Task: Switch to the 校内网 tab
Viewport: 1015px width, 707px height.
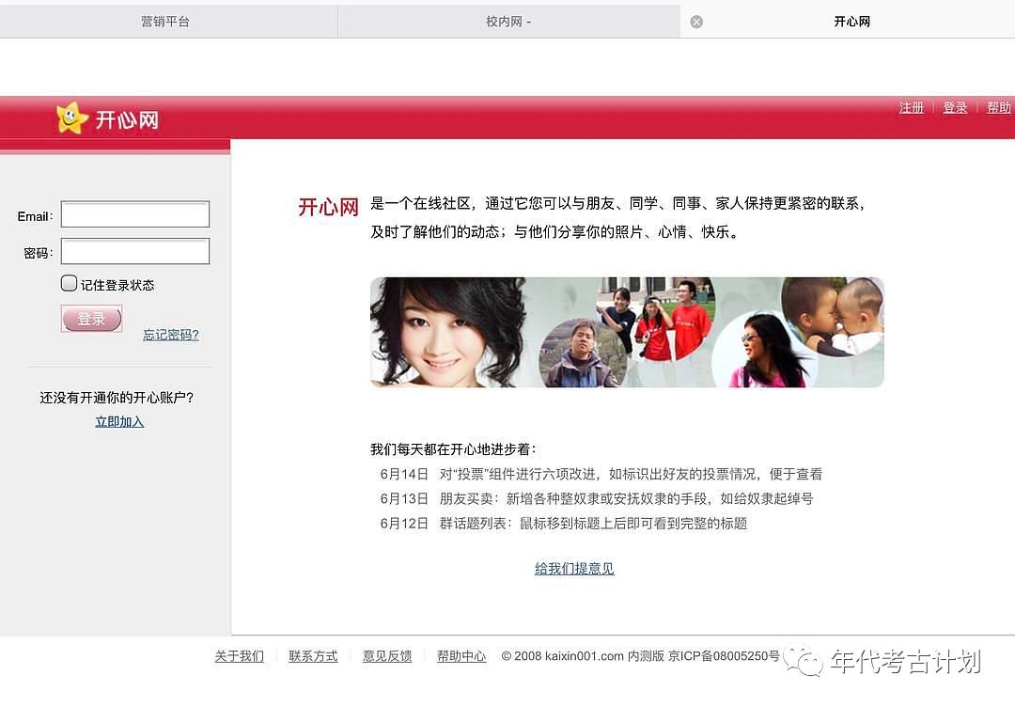Action: point(508,21)
